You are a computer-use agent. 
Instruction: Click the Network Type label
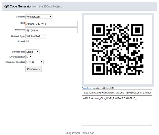point(18,36)
